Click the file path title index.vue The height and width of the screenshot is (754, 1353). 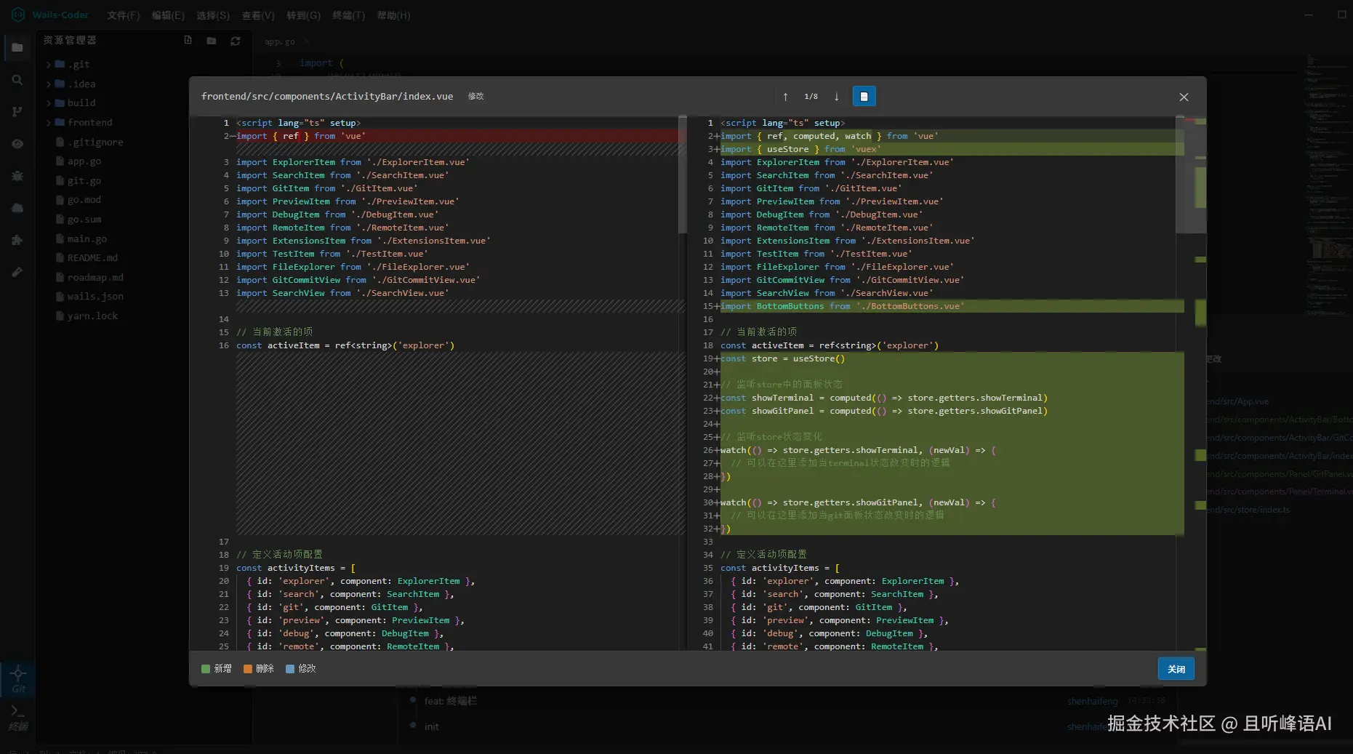pos(327,97)
